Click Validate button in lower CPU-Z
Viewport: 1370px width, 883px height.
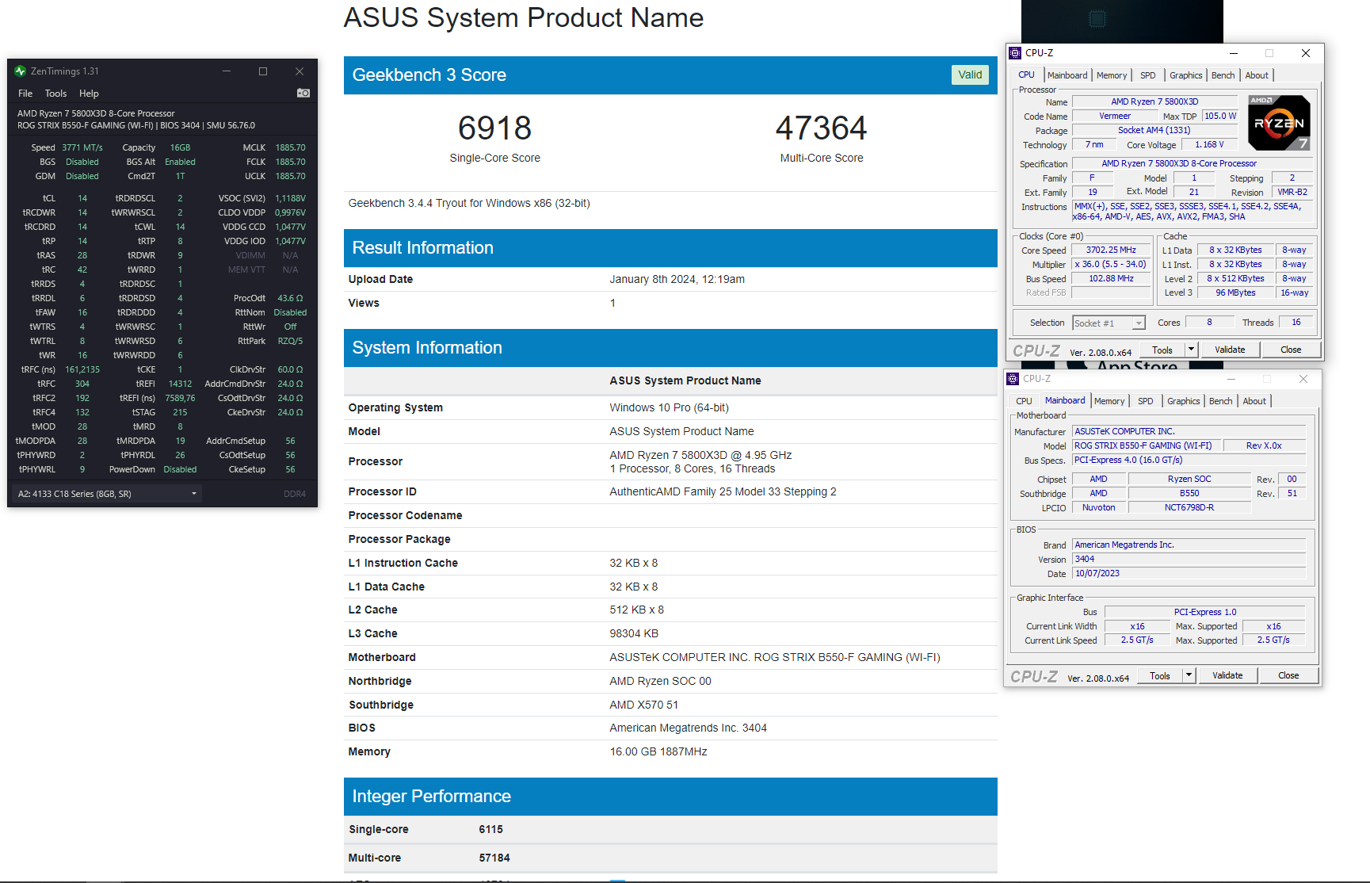pyautogui.click(x=1227, y=675)
